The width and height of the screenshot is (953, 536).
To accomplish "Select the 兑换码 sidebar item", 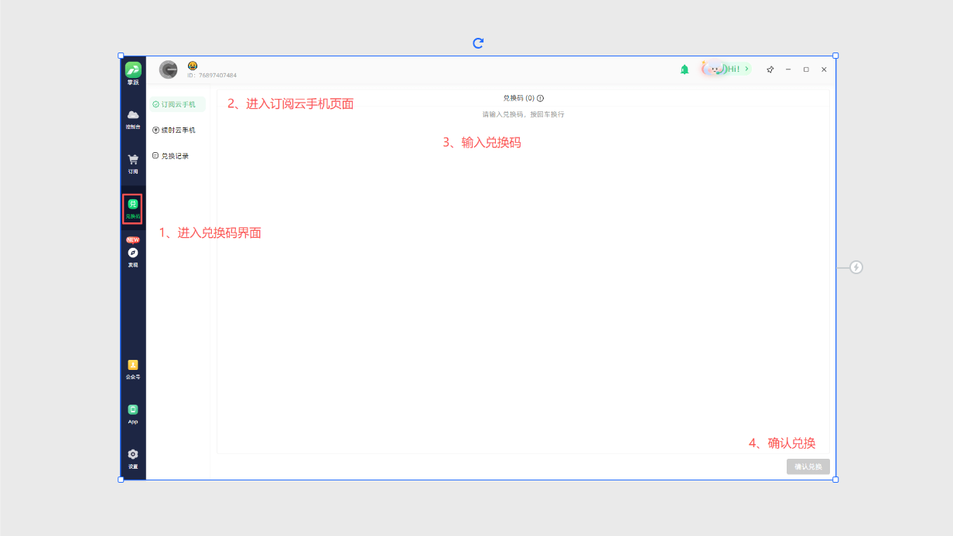I will point(132,209).
